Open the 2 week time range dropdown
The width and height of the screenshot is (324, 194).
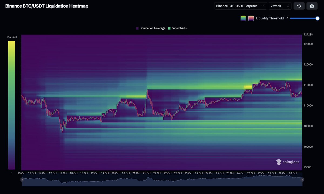[x=280, y=6]
